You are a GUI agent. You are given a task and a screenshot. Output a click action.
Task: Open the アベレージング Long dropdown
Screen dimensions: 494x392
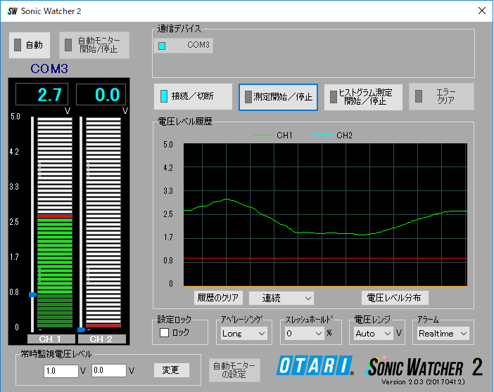point(243,334)
